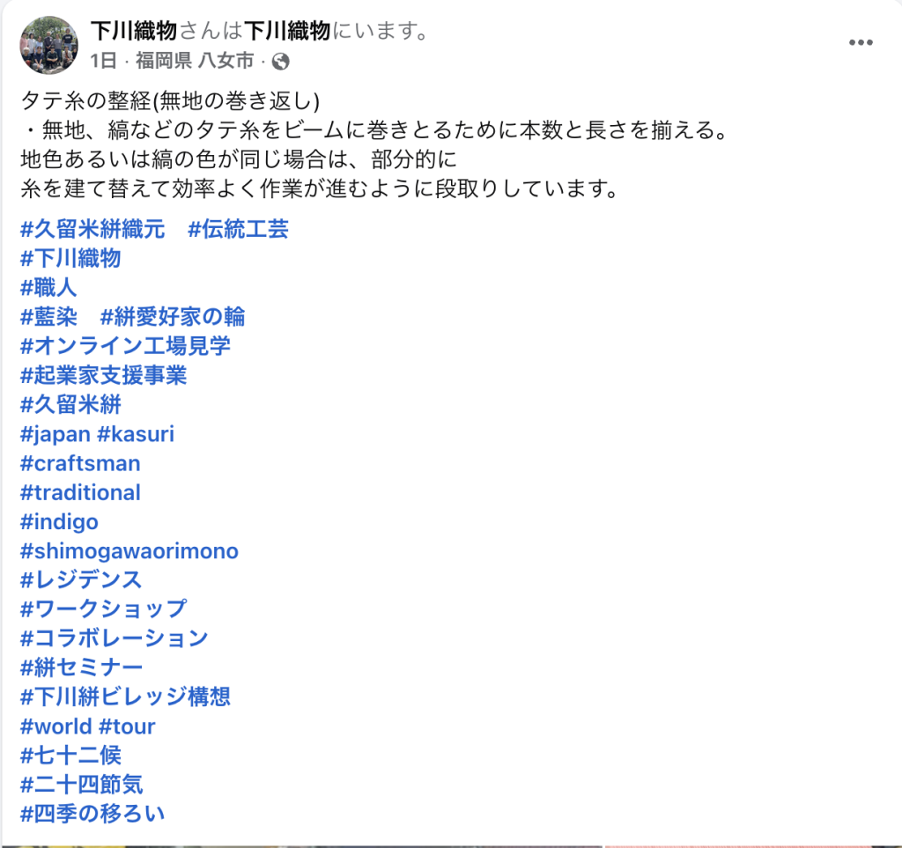Screen dimensions: 902x848
Task: Open hashtag #kasuri
Action: click(136, 433)
